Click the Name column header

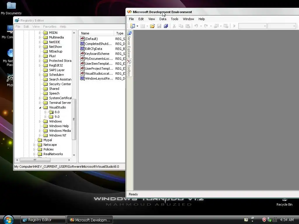pyautogui.click(x=96, y=33)
